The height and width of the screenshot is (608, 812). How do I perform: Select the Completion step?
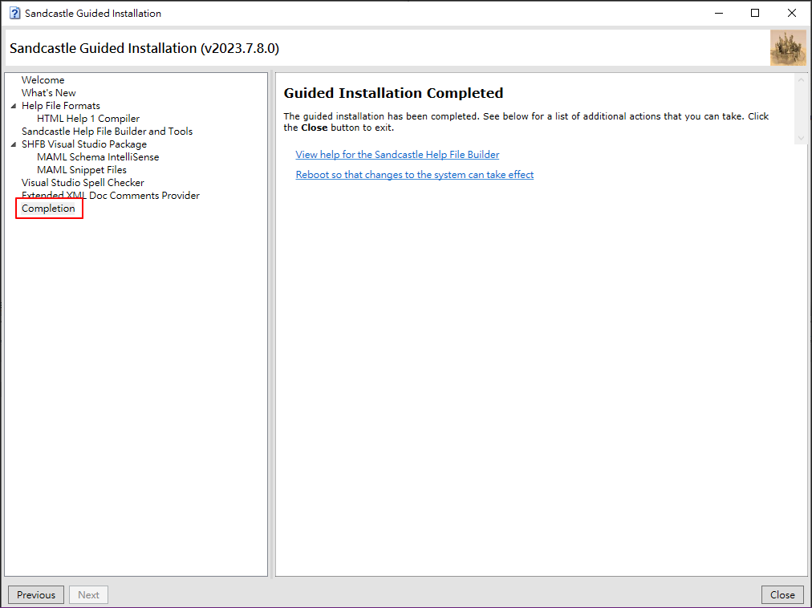click(48, 209)
